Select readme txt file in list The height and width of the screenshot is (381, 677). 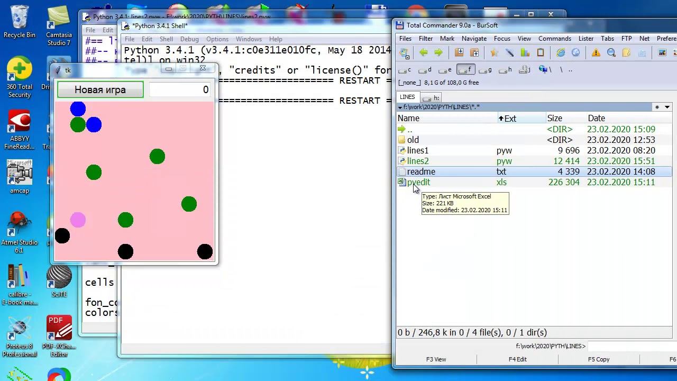pyautogui.click(x=534, y=171)
